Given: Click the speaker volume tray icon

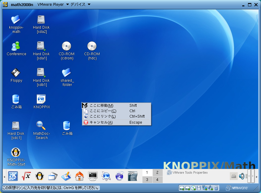Looking at the screenshot, I should 242,176.
